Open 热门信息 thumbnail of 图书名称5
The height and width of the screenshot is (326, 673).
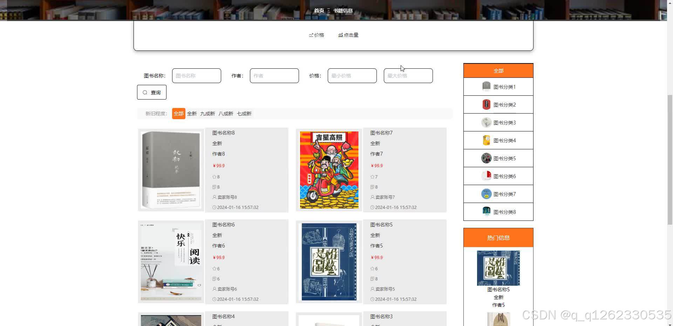point(498,268)
